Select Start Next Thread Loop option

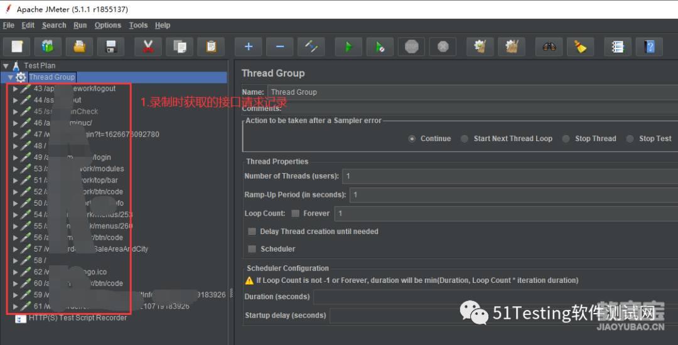pos(465,139)
